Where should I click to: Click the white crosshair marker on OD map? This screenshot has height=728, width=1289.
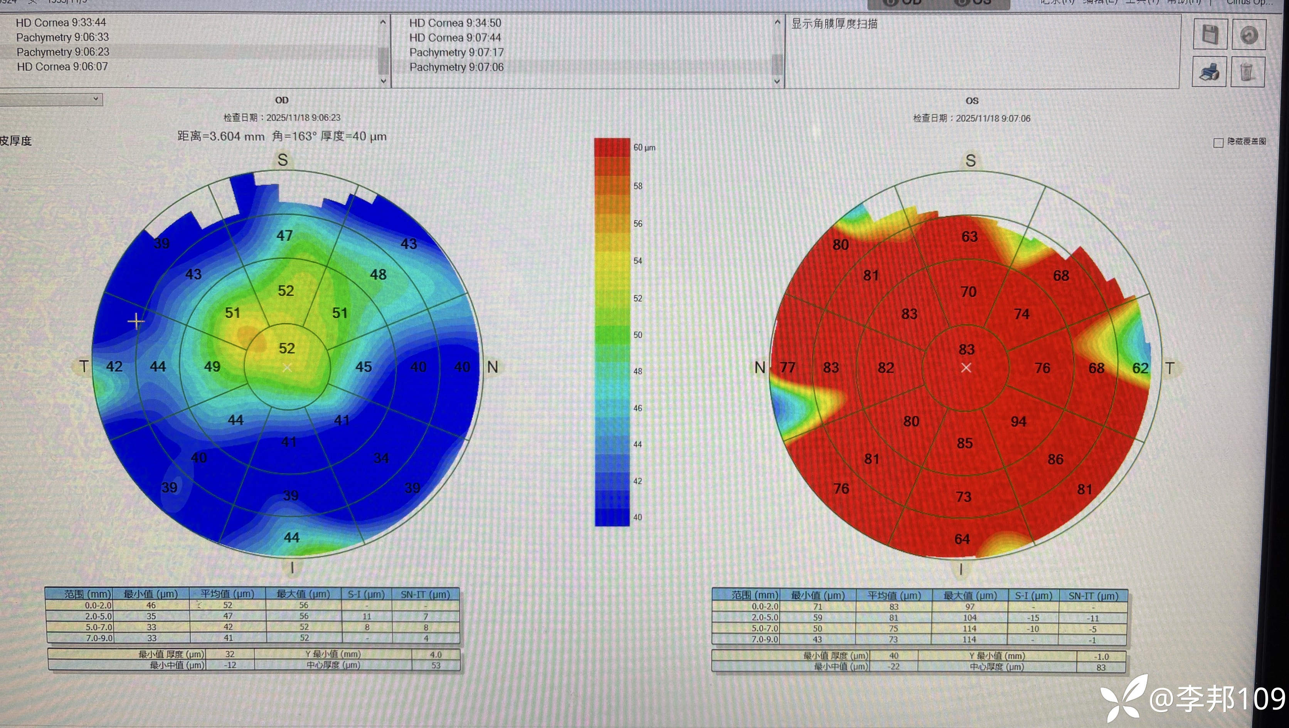[136, 322]
